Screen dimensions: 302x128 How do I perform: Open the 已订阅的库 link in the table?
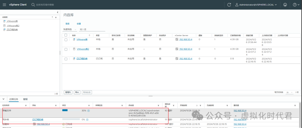click(82, 59)
